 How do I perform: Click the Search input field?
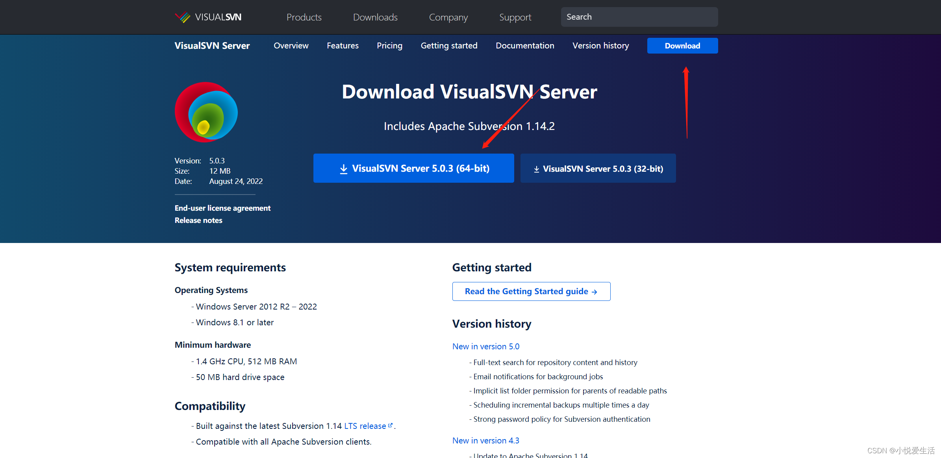(x=639, y=17)
